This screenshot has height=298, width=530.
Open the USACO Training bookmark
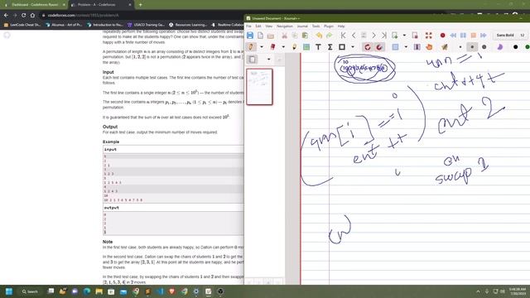146,25
